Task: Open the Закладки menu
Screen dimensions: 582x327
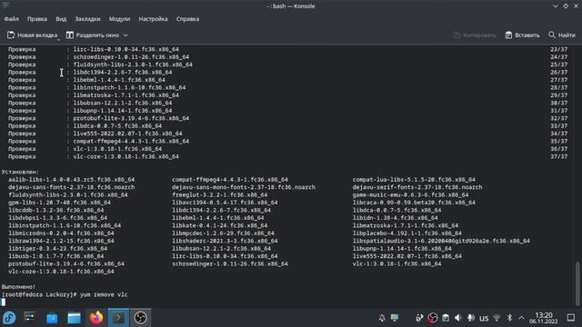Action: (x=87, y=19)
